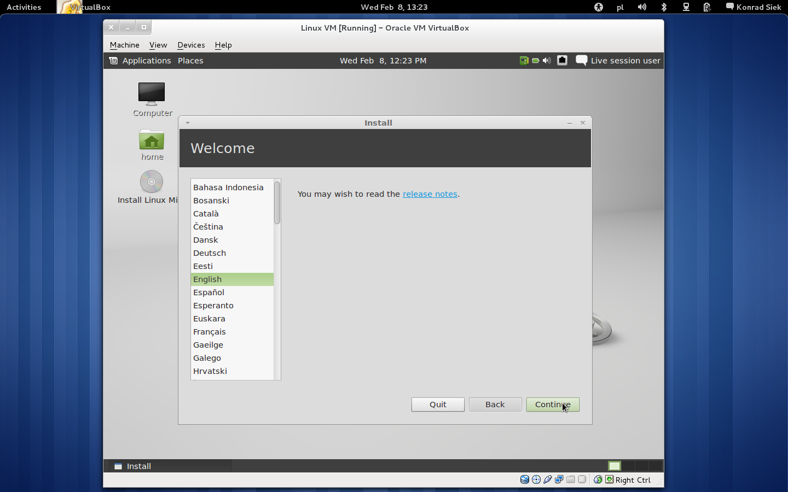Image resolution: width=788 pixels, height=492 pixels.
Task: Click the chat bubble icon beside Live session user
Action: click(582, 61)
